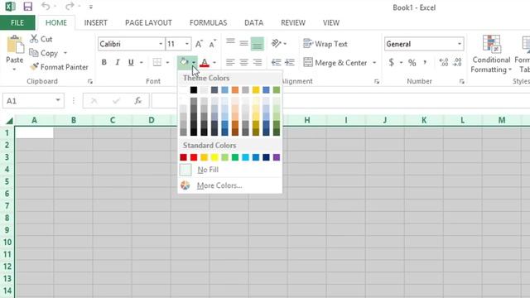Toggle Underline formatting
The width and height of the screenshot is (530, 298).
click(131, 62)
